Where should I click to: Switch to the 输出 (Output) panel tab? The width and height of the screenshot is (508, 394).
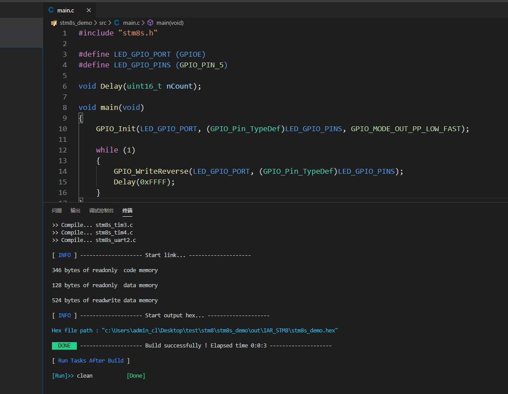coord(75,211)
